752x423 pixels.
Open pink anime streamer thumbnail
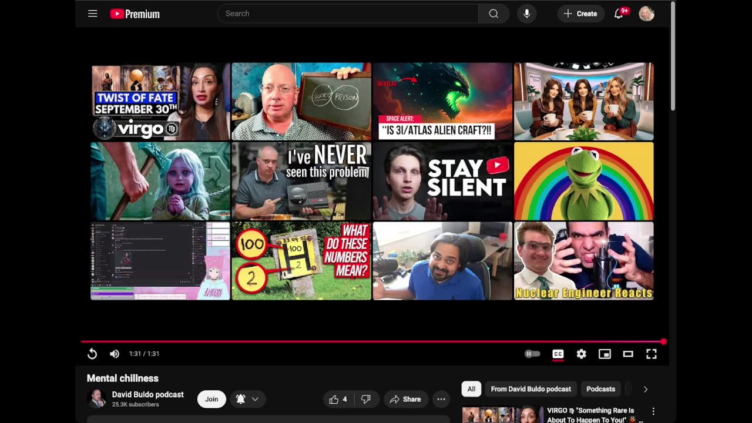(160, 260)
